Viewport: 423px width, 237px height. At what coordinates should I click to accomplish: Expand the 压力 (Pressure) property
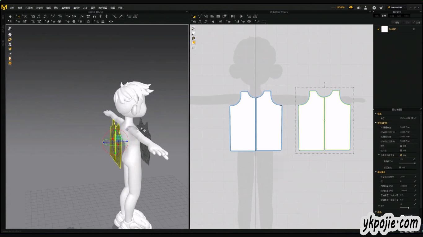point(379,206)
